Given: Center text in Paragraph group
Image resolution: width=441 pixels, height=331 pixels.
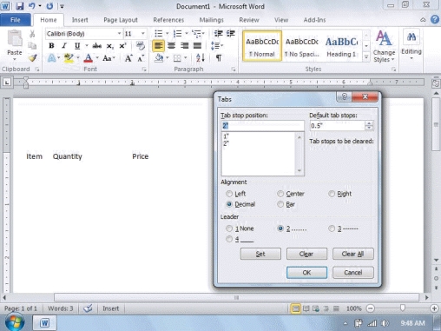Looking at the screenshot, I should [171, 45].
